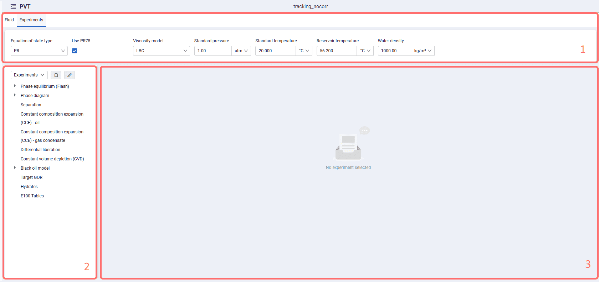Change standard pressure unit atm dropdown
Image resolution: width=599 pixels, height=282 pixels.
(241, 51)
